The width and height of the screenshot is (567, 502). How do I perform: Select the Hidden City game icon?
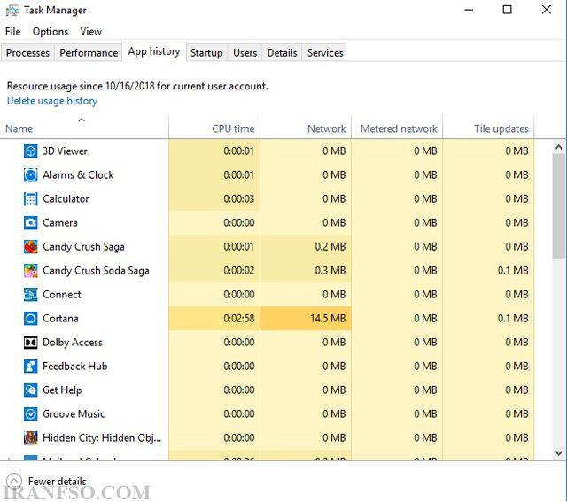click(30, 437)
